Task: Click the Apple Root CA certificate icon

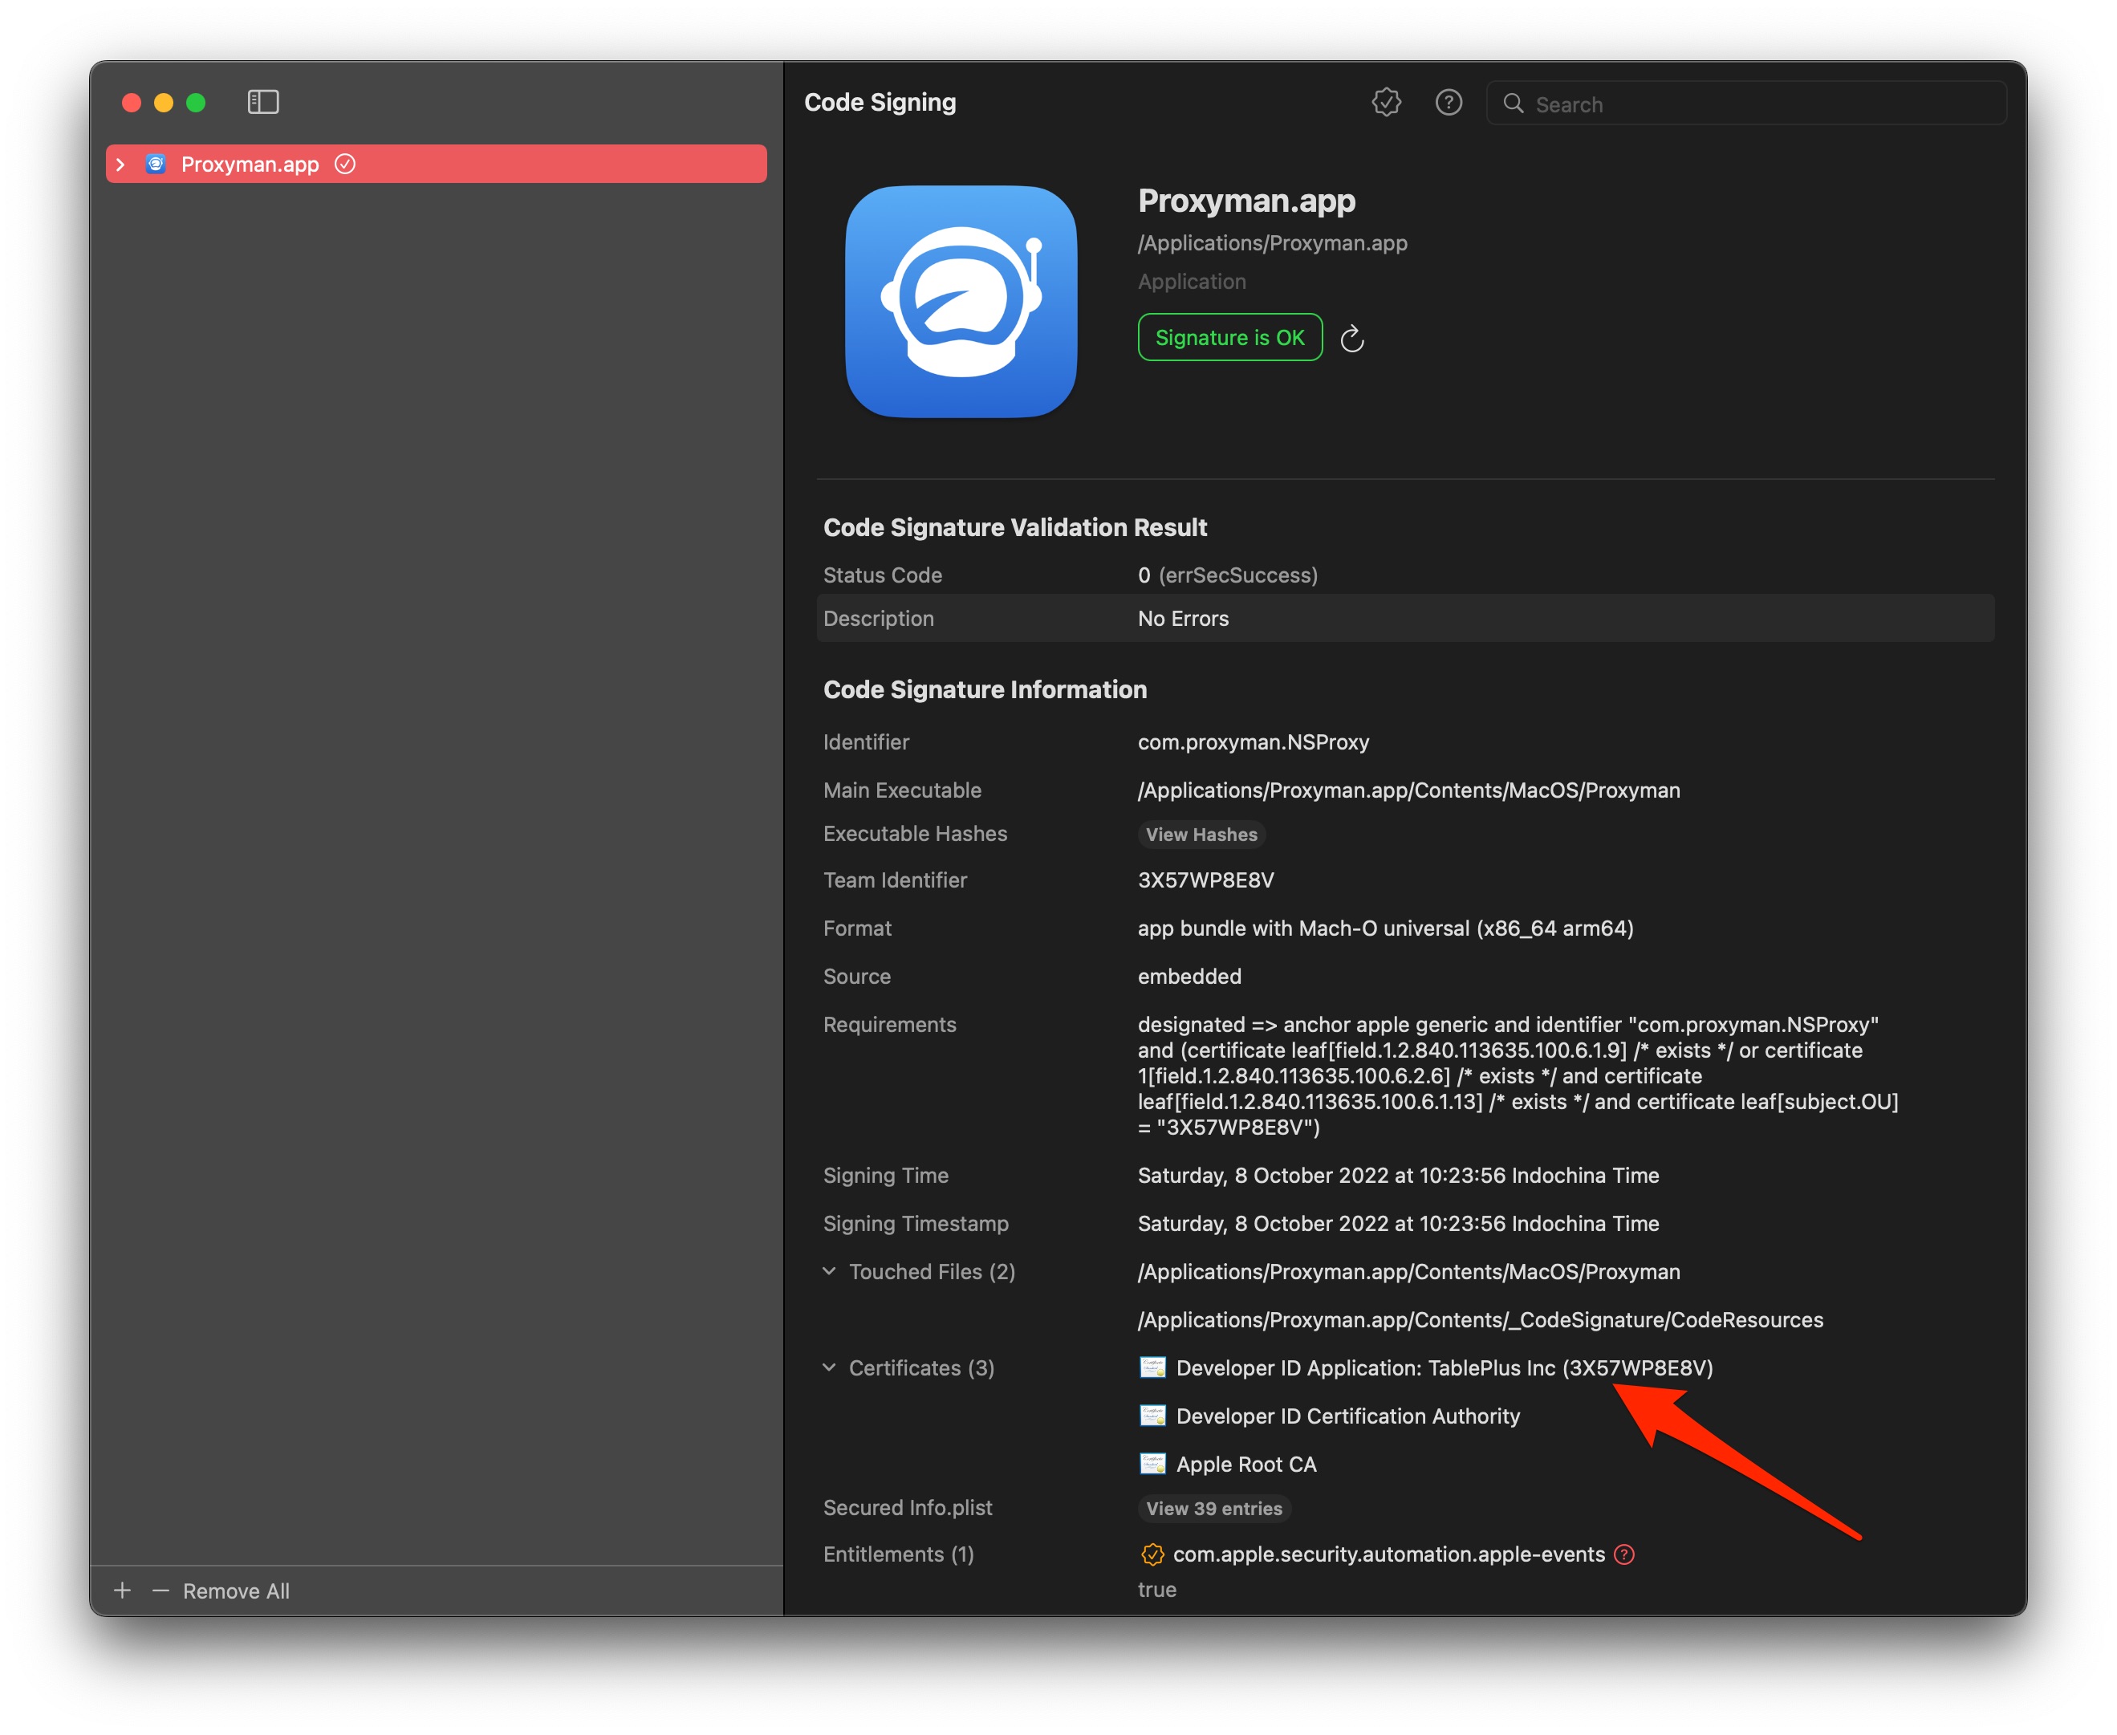Action: tap(1152, 1463)
